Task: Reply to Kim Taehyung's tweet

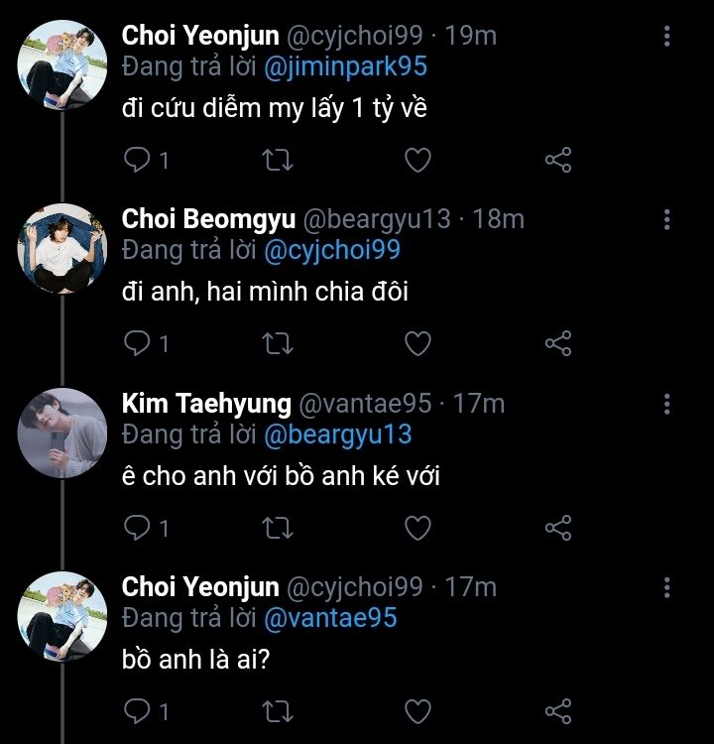Action: click(137, 527)
